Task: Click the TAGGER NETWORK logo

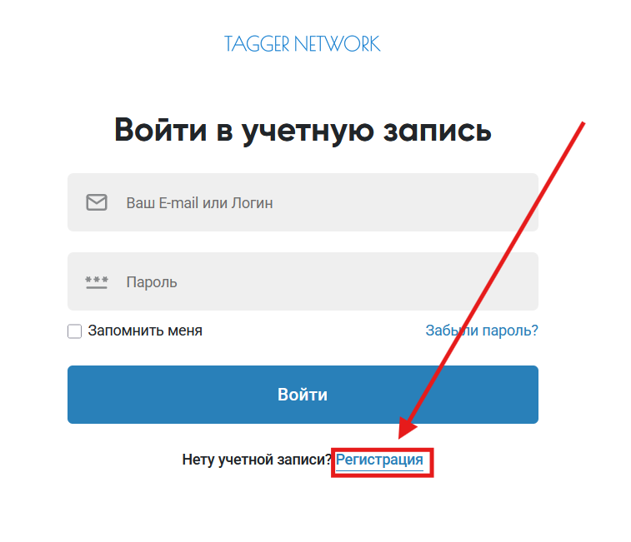Action: (x=302, y=44)
